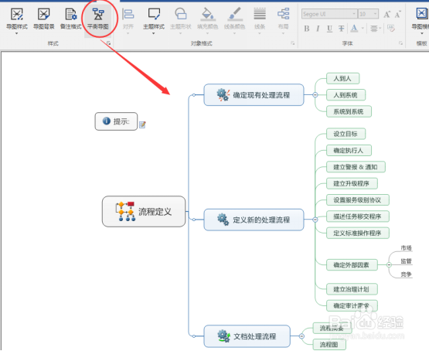The height and width of the screenshot is (351, 429).
Task: Collapse the 确定现有处理流程 branch
Action: pos(315,95)
